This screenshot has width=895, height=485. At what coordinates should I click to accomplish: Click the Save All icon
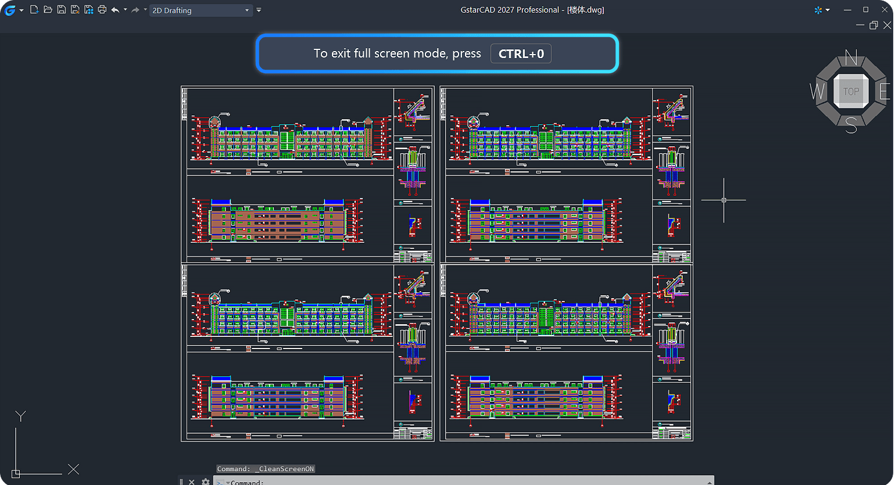point(89,10)
